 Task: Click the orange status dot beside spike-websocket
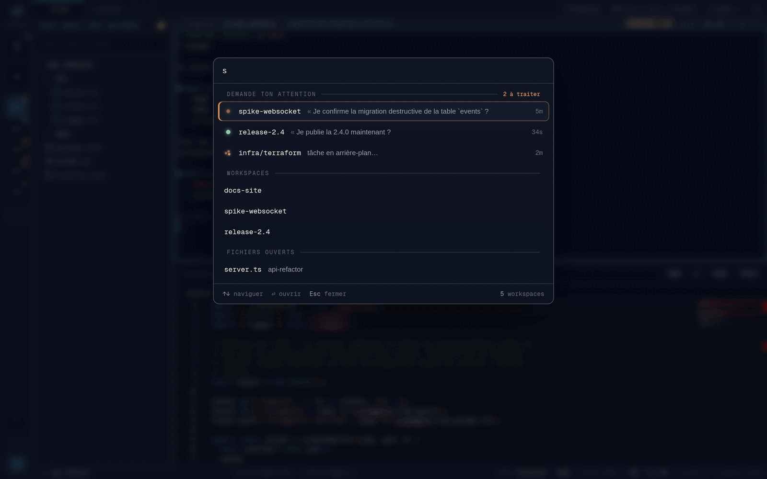click(x=228, y=111)
